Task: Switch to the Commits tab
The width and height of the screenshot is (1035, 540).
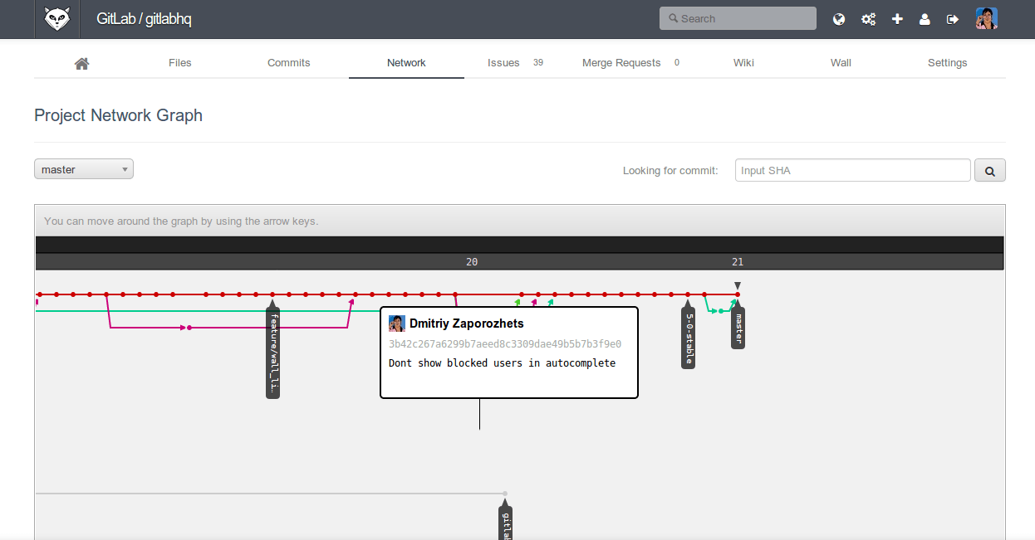Action: pos(288,62)
